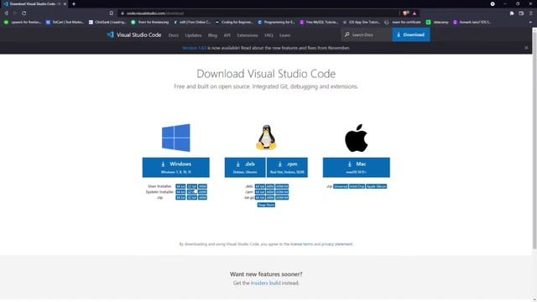Click the big Mac download button
This screenshot has width=537, height=302.
(x=356, y=168)
